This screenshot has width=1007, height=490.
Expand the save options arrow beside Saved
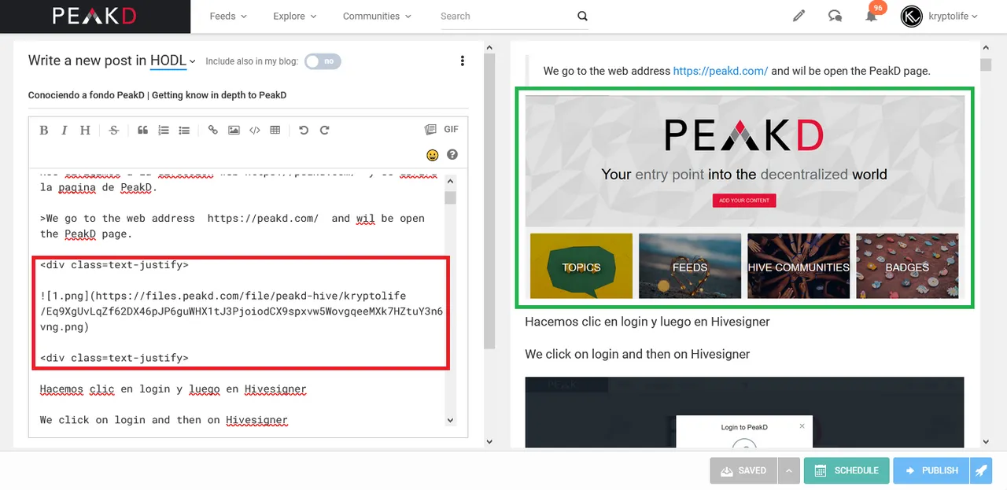click(x=789, y=470)
